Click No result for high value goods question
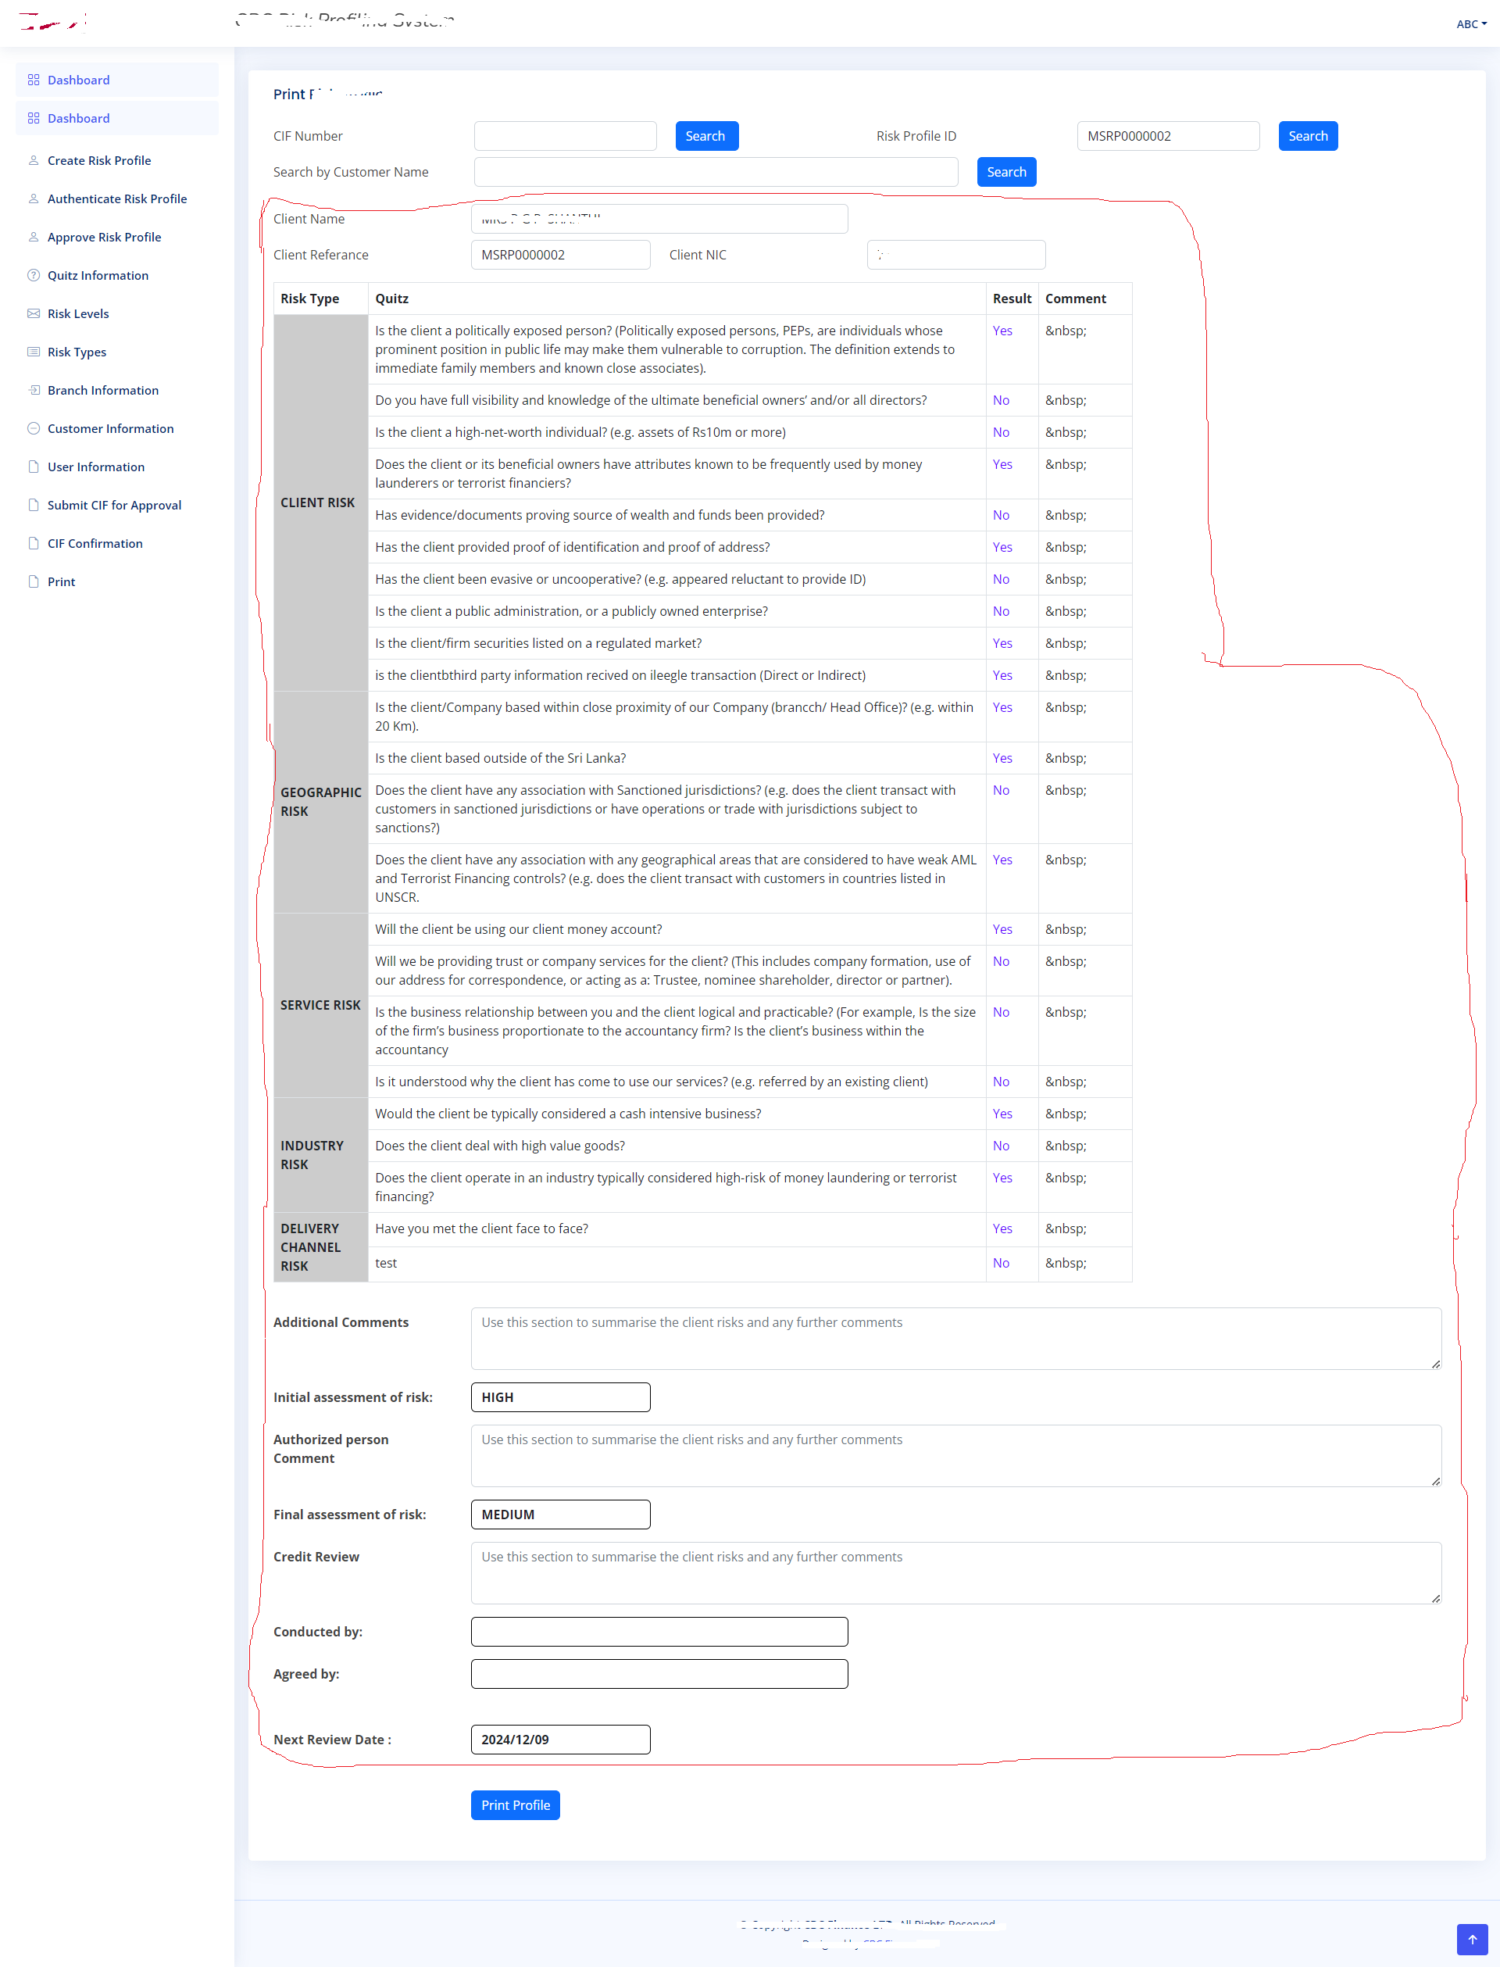Image resolution: width=1500 pixels, height=1967 pixels. (1001, 1146)
